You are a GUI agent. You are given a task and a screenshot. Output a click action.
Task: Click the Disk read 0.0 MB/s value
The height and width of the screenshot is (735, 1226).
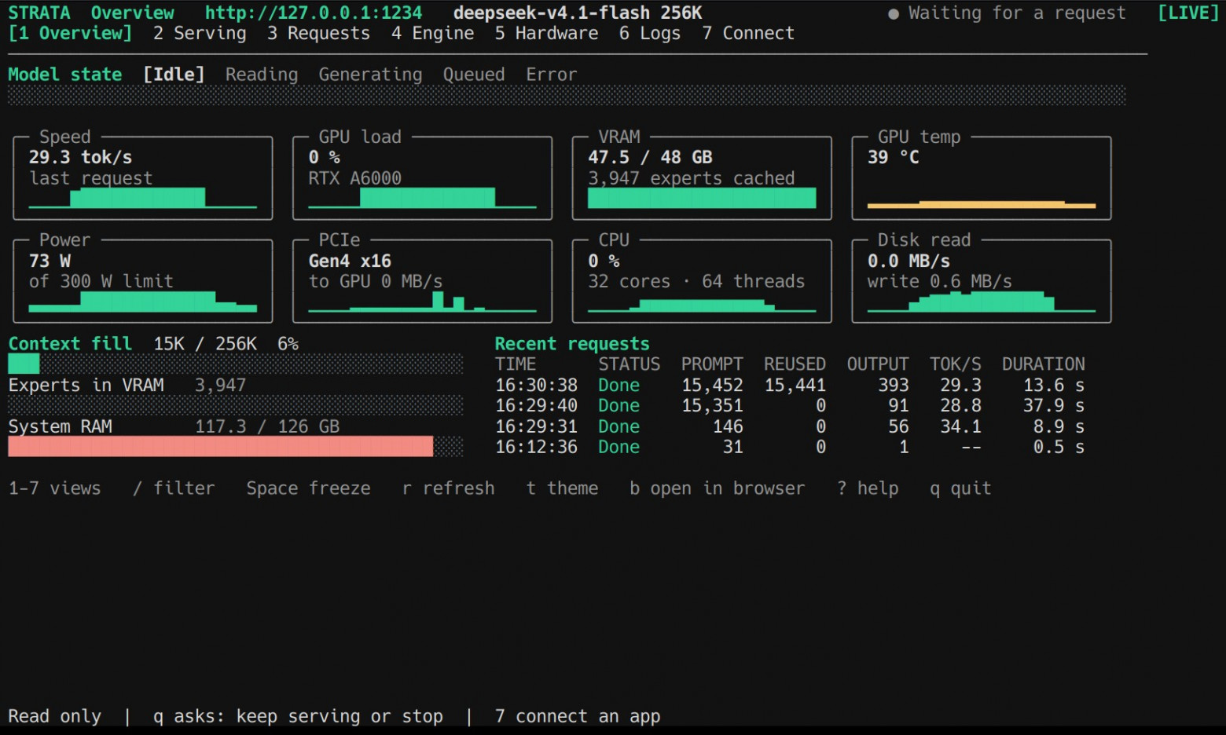(908, 261)
